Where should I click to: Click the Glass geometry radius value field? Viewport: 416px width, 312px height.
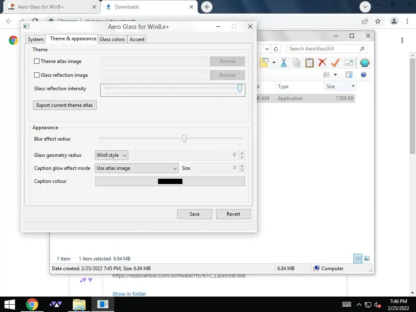(184, 155)
